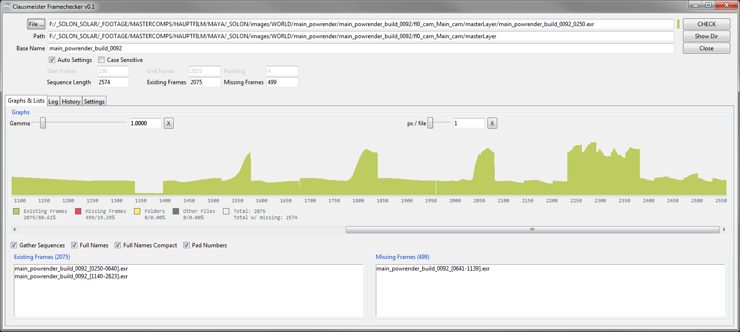Disable the Auto Settings checkbox
Screen dimensions: 740x332
pyautogui.click(x=52, y=60)
